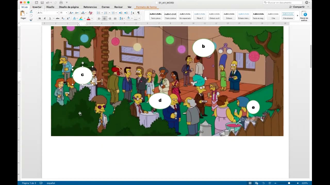330x185 pixels.
Task: Open the multilevel list dropdown arrow
Action: point(117,13)
